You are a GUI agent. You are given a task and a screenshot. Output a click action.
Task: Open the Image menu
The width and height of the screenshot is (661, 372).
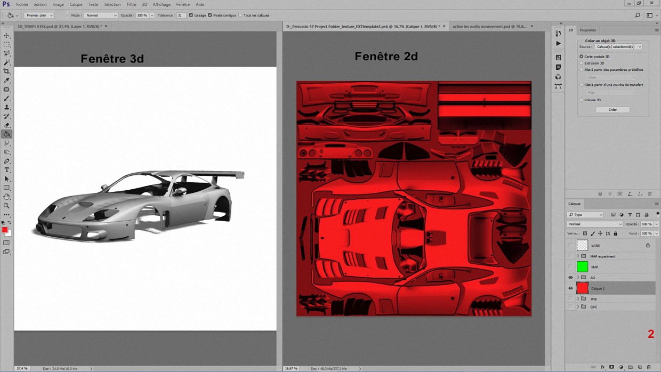click(58, 4)
